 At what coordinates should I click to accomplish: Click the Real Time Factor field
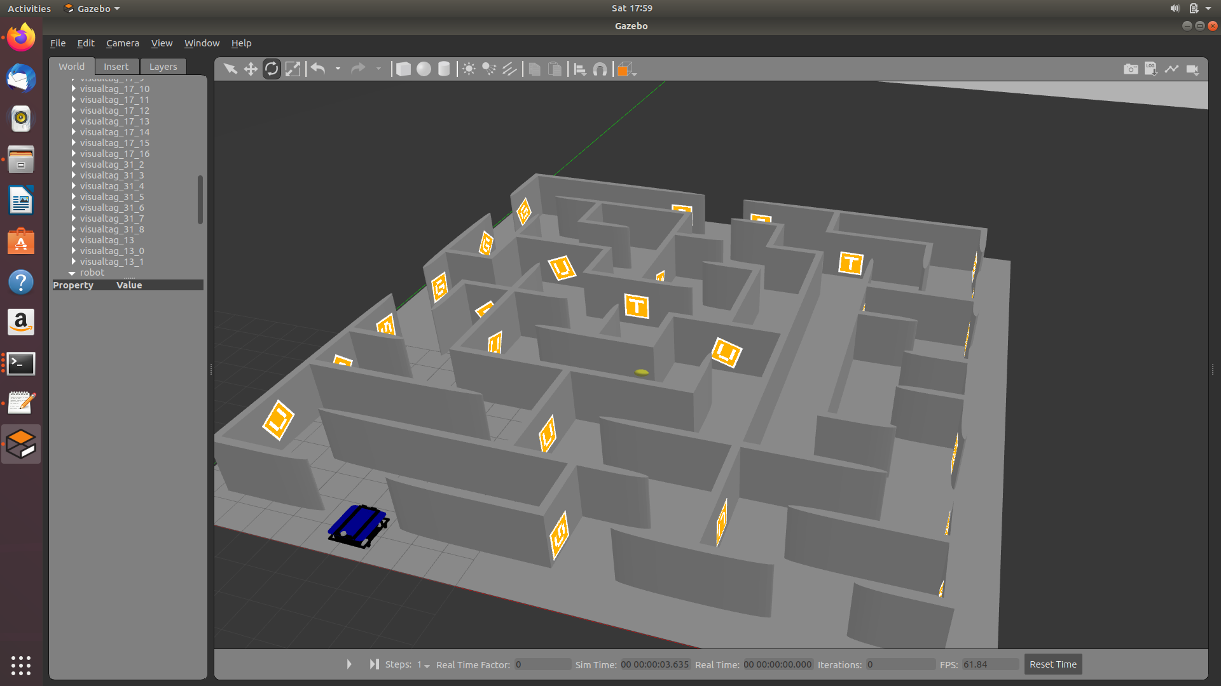point(542,664)
